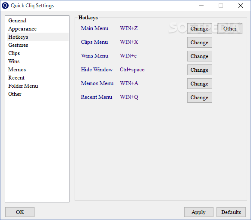Click the WIN+Q hotkey value
This screenshot has width=251, height=220.
pos(129,97)
